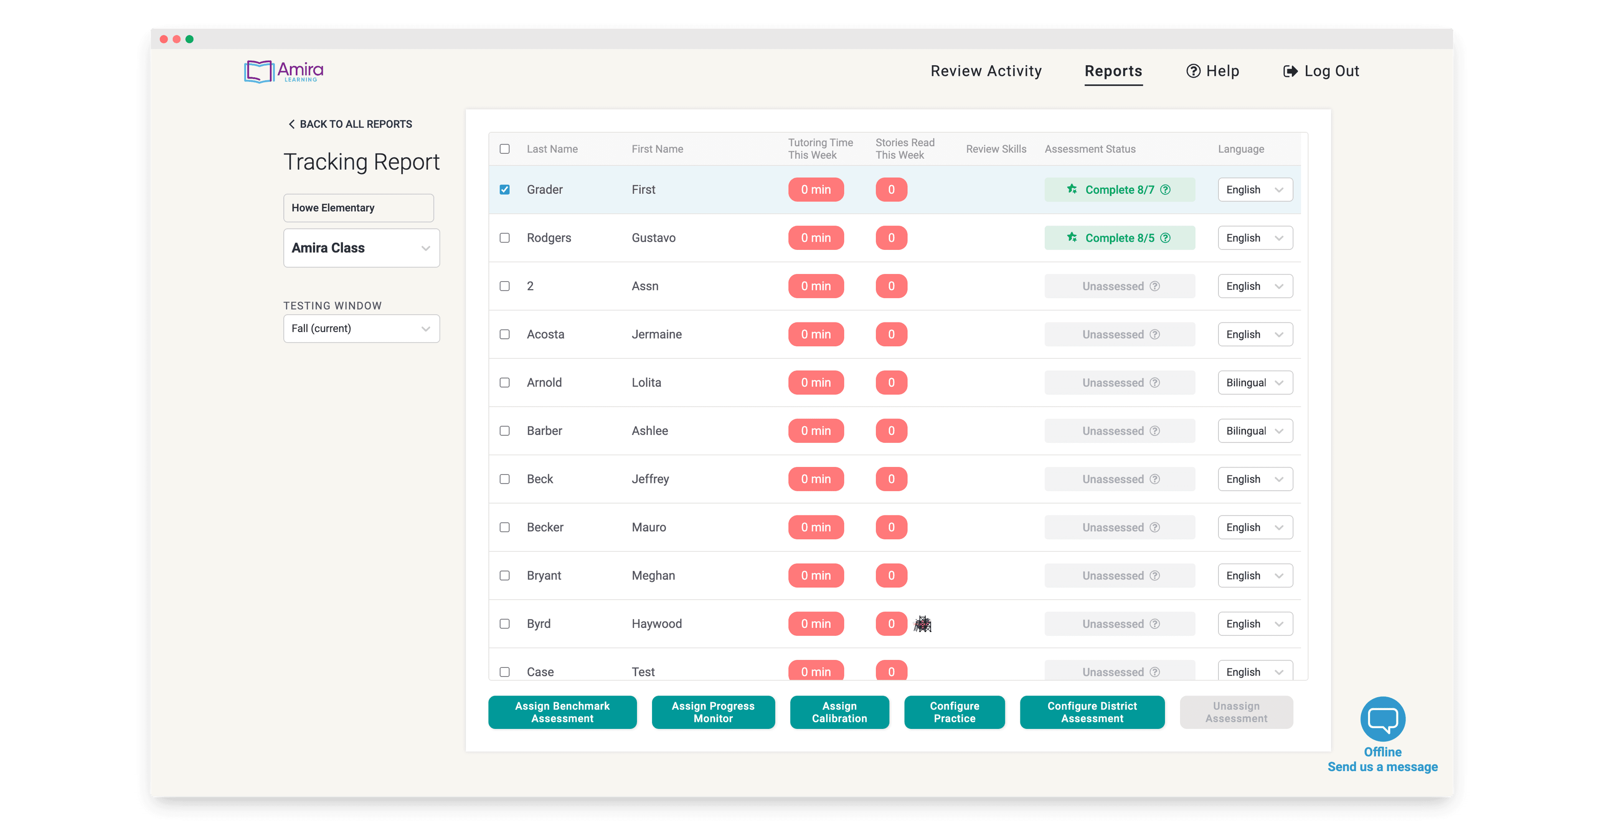Go to Review Activity tab
The width and height of the screenshot is (1604, 825).
click(986, 71)
